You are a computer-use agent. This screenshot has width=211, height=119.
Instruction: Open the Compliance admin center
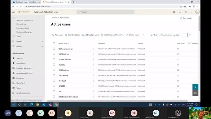[21, 63]
